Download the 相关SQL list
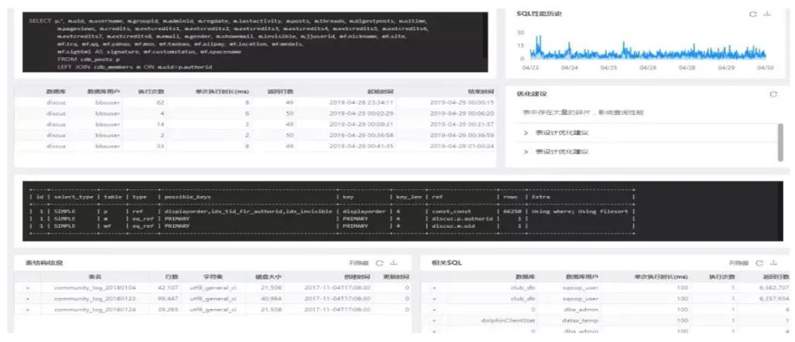Image resolution: width=795 pixels, height=342 pixels. tap(773, 263)
